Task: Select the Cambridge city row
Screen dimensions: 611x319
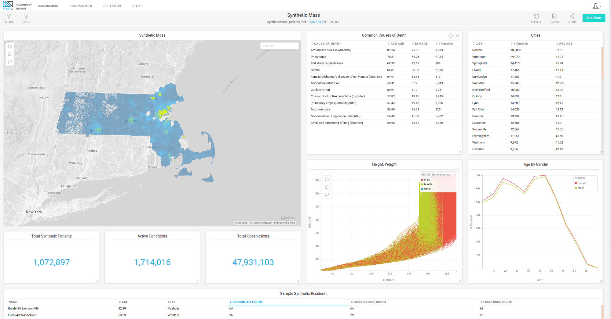Action: pyautogui.click(x=535, y=77)
